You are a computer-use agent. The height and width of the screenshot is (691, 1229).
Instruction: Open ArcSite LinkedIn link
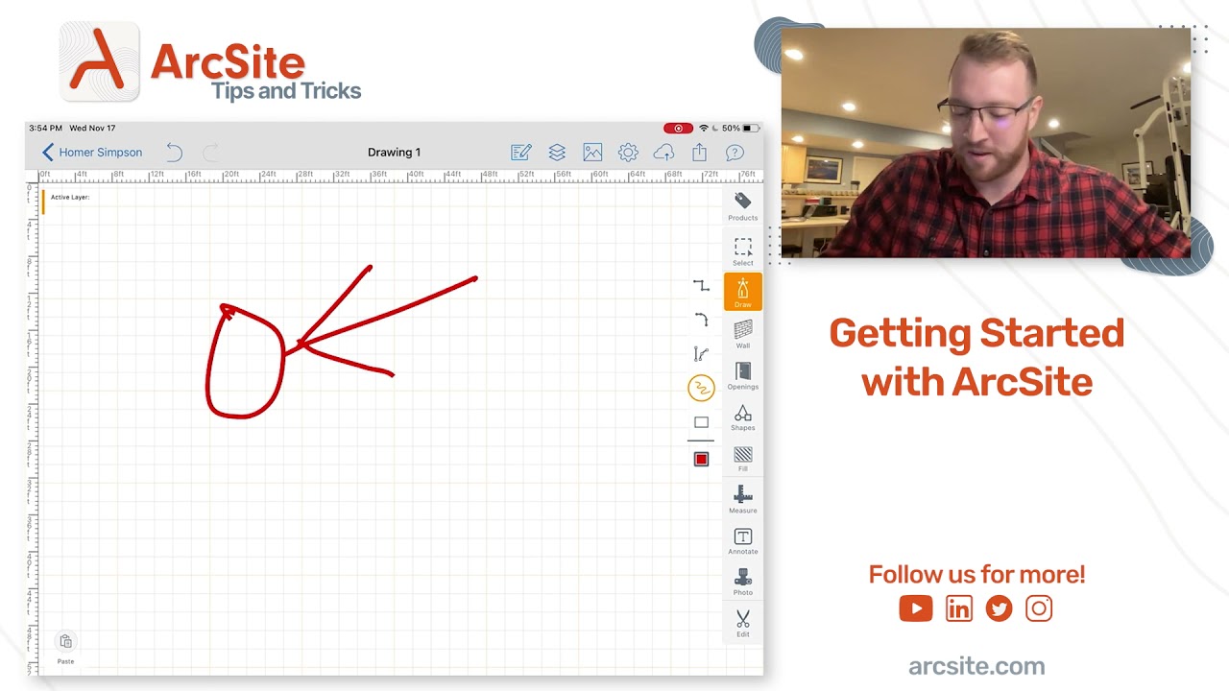coord(959,608)
